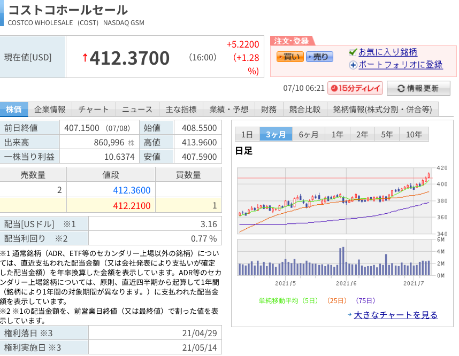Click the red up arrow beside price
This screenshot has width=459, height=356.
click(x=85, y=58)
